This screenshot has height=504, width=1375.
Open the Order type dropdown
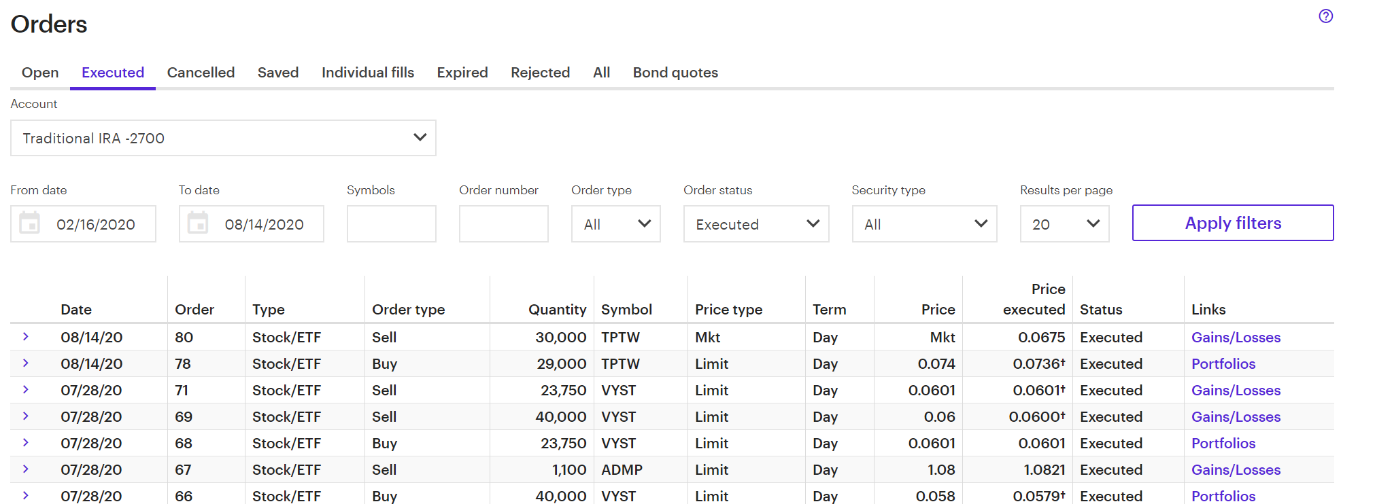coord(615,224)
